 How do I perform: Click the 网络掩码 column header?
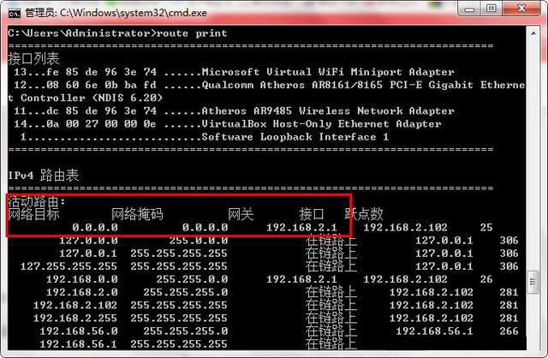137,214
